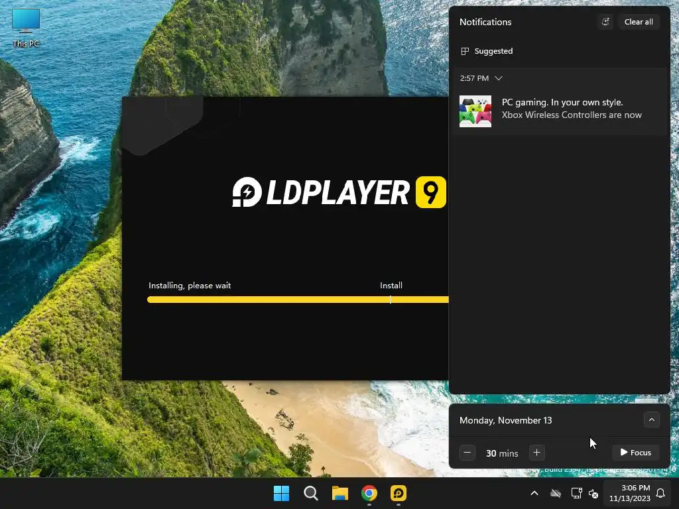Click the Suggested notifications header

click(487, 51)
